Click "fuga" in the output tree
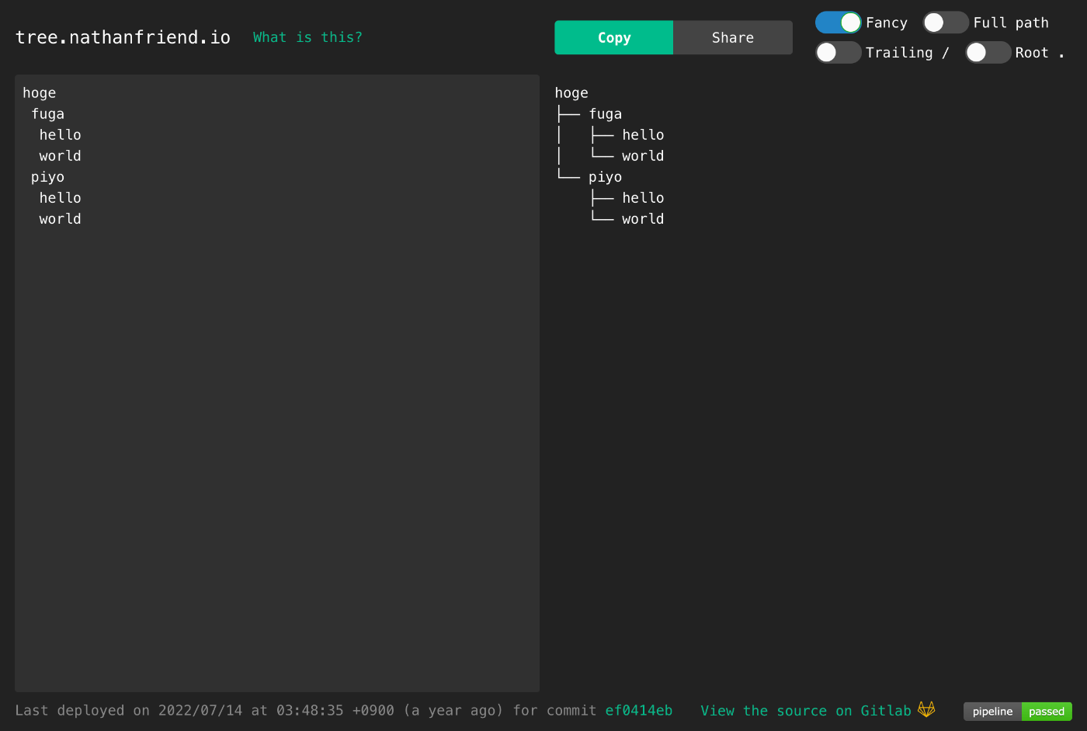The height and width of the screenshot is (731, 1087). pyautogui.click(x=606, y=113)
